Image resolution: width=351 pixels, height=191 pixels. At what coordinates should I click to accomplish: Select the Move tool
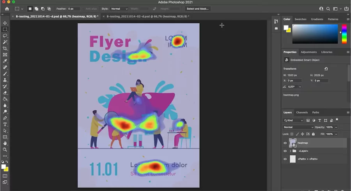click(x=5, y=23)
